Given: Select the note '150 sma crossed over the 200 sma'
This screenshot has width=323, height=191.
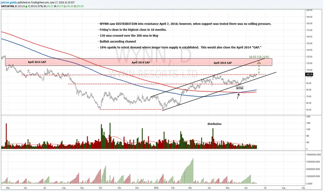Looking at the screenshot, I should [x=128, y=35].
